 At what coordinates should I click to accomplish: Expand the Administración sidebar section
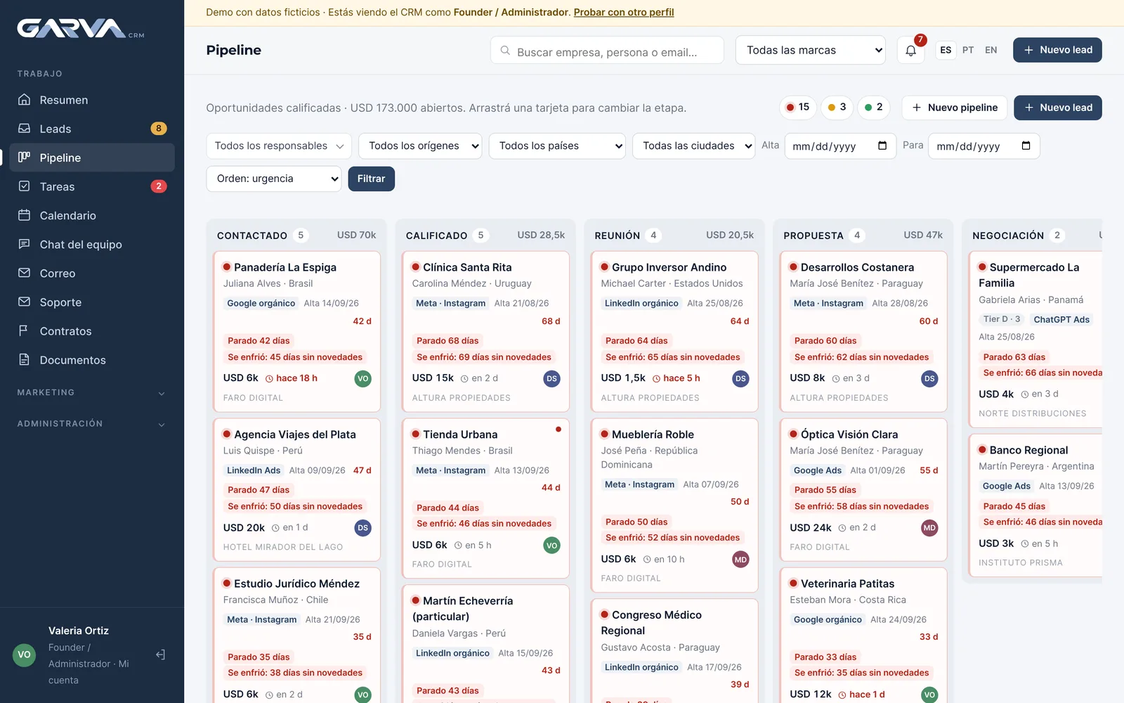point(91,424)
